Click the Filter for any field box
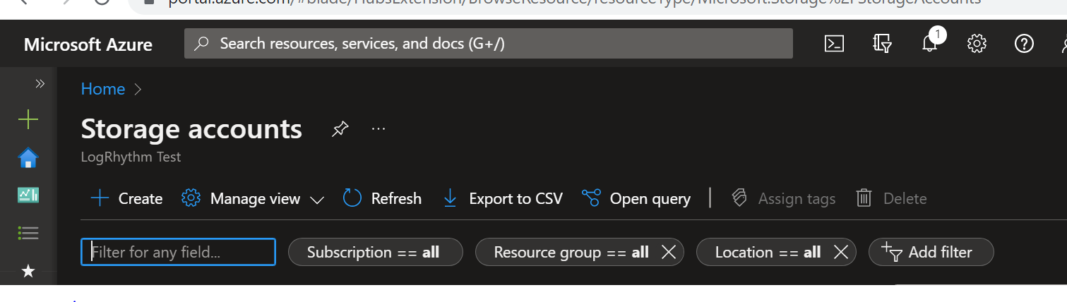The height and width of the screenshot is (302, 1067). (x=178, y=252)
